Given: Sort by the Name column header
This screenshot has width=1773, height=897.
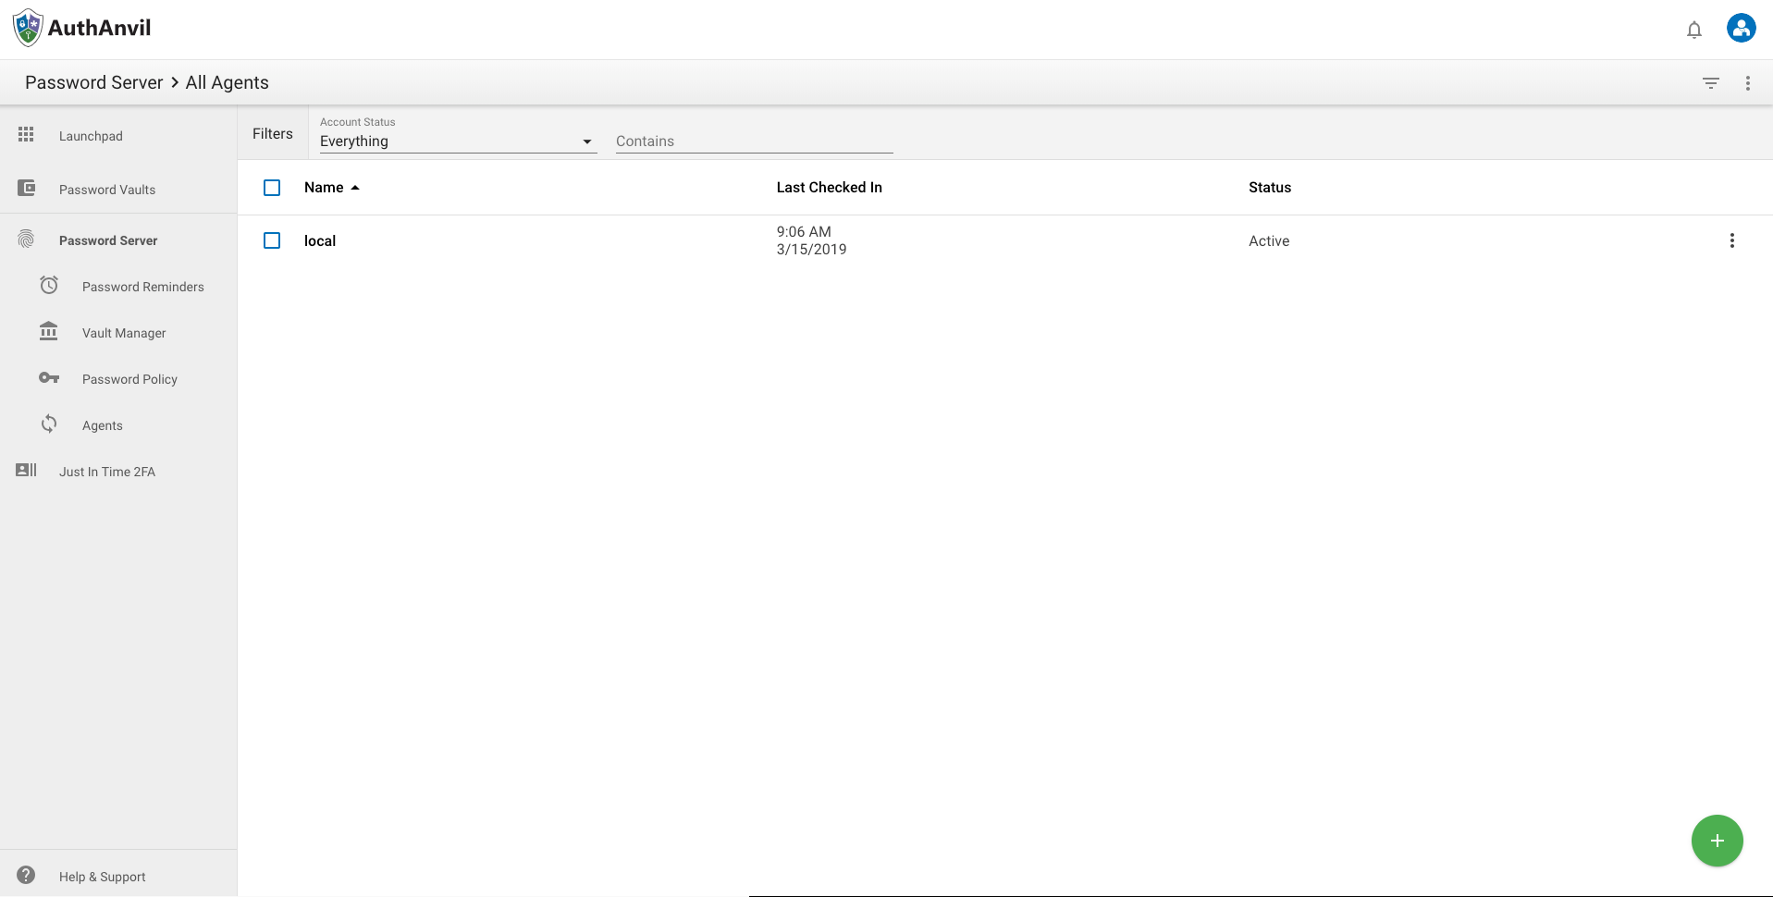Looking at the screenshot, I should pos(324,188).
